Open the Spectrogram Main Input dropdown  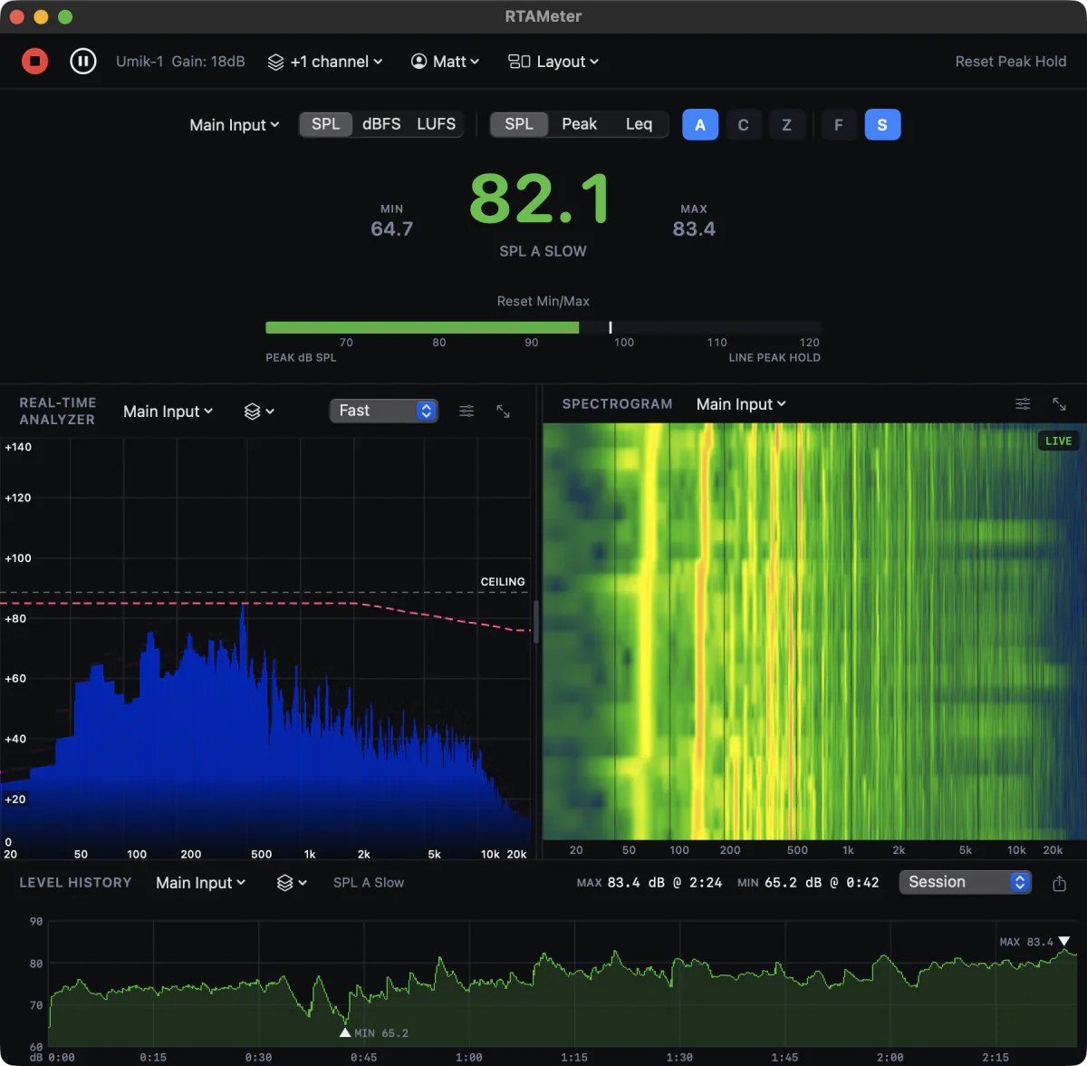(x=741, y=404)
